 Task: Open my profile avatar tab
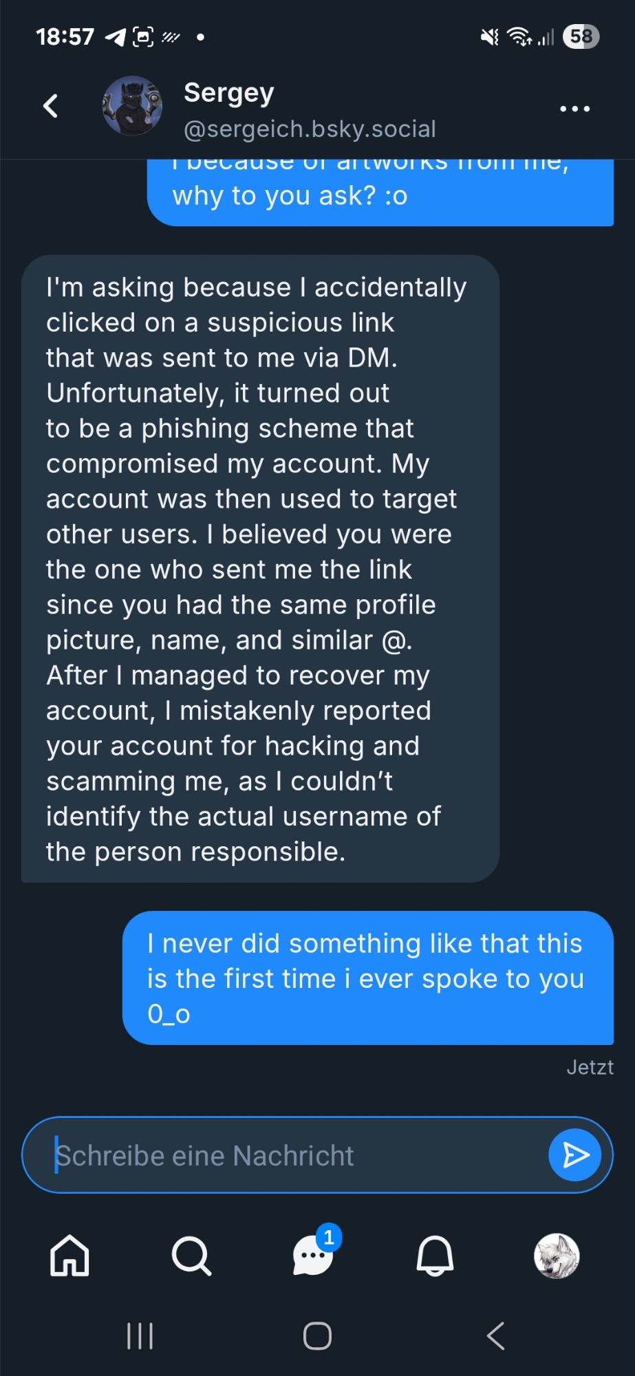557,1256
